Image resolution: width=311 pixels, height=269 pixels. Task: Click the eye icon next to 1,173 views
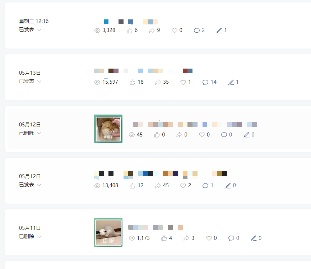click(x=132, y=238)
